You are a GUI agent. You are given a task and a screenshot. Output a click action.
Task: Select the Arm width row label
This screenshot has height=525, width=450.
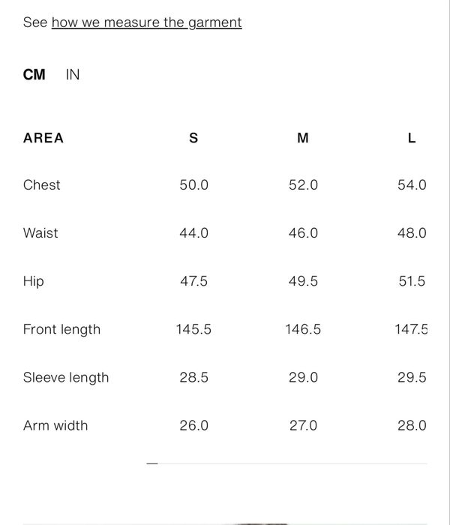click(x=55, y=425)
